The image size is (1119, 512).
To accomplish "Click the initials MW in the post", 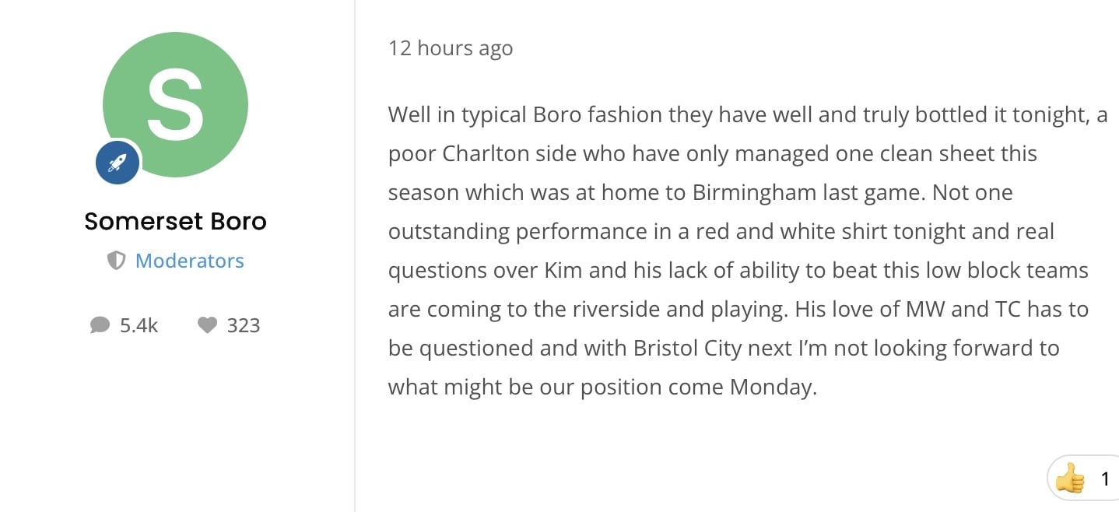I will [925, 309].
